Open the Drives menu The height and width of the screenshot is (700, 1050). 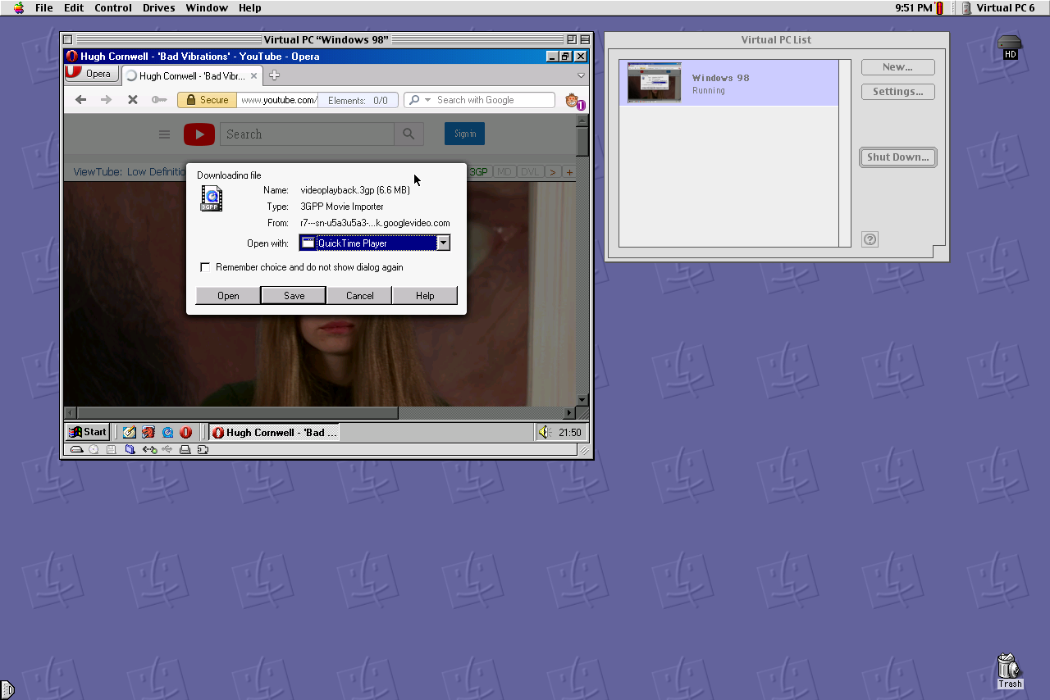[159, 7]
